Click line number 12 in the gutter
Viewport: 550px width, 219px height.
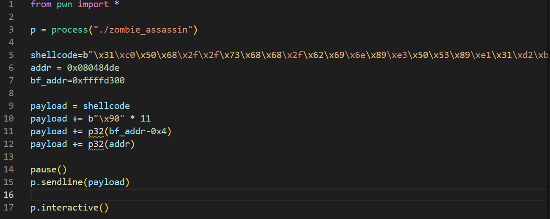coord(8,144)
